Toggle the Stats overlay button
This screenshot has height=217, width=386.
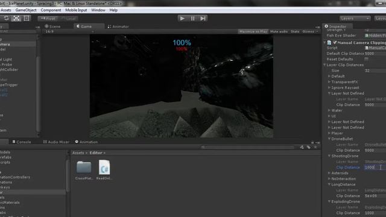pyautogui.click(x=295, y=31)
